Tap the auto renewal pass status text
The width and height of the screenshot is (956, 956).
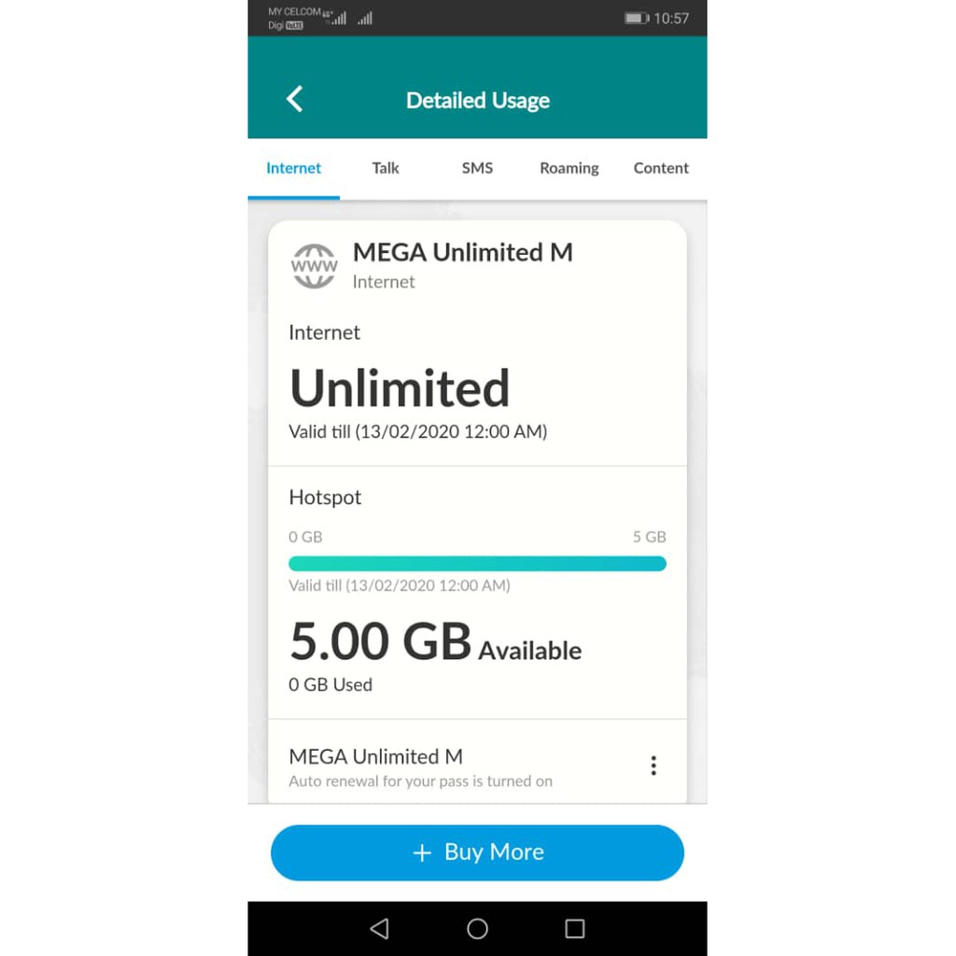pyautogui.click(x=421, y=781)
